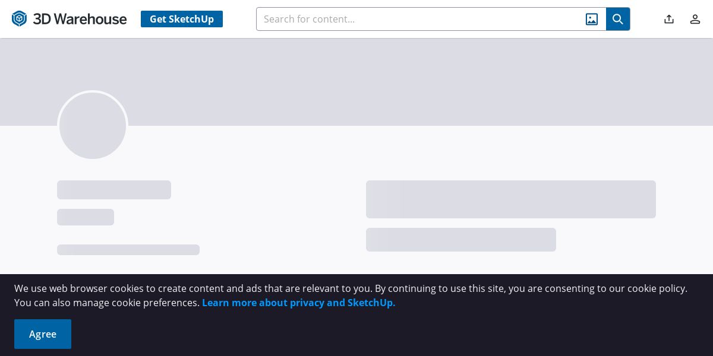
Task: Open the 3D Warehouse wordmark home link
Action: (80, 19)
